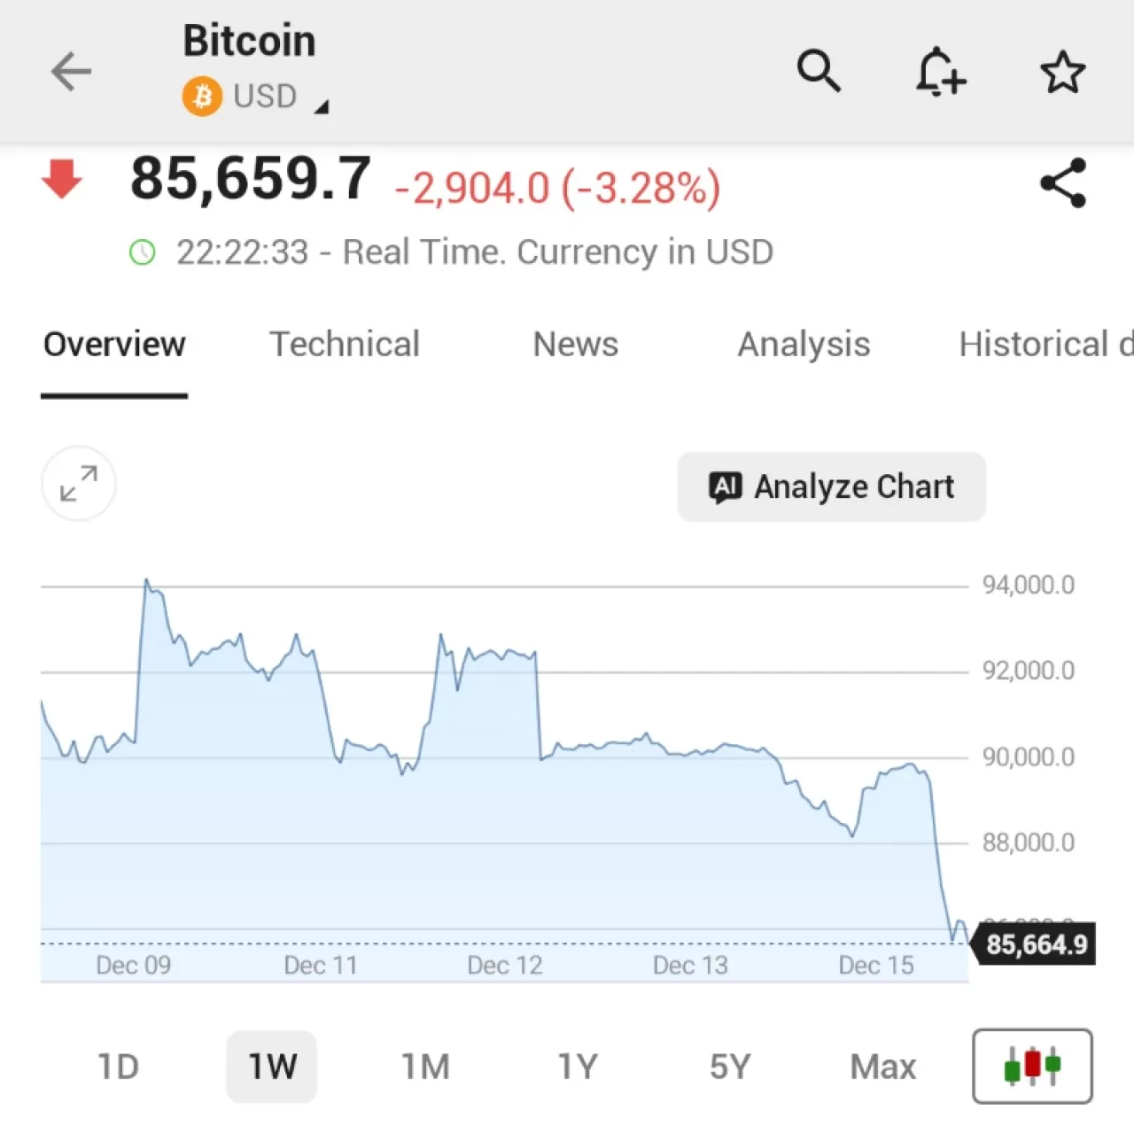Select the 1M chart range

[x=425, y=1066]
